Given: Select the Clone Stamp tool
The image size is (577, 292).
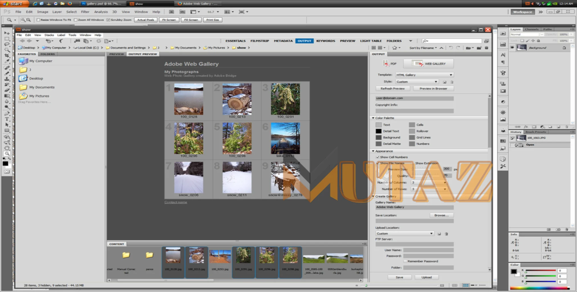Looking at the screenshot, I should [x=7, y=79].
